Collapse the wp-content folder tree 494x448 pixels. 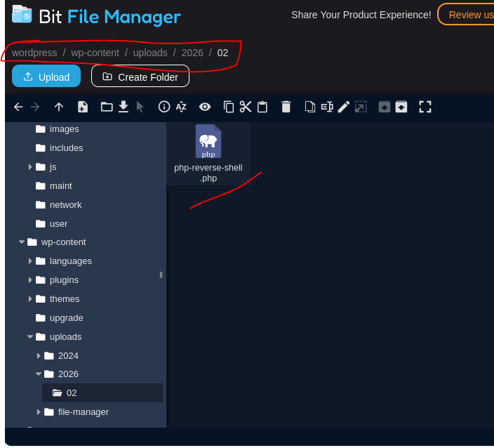tap(22, 242)
